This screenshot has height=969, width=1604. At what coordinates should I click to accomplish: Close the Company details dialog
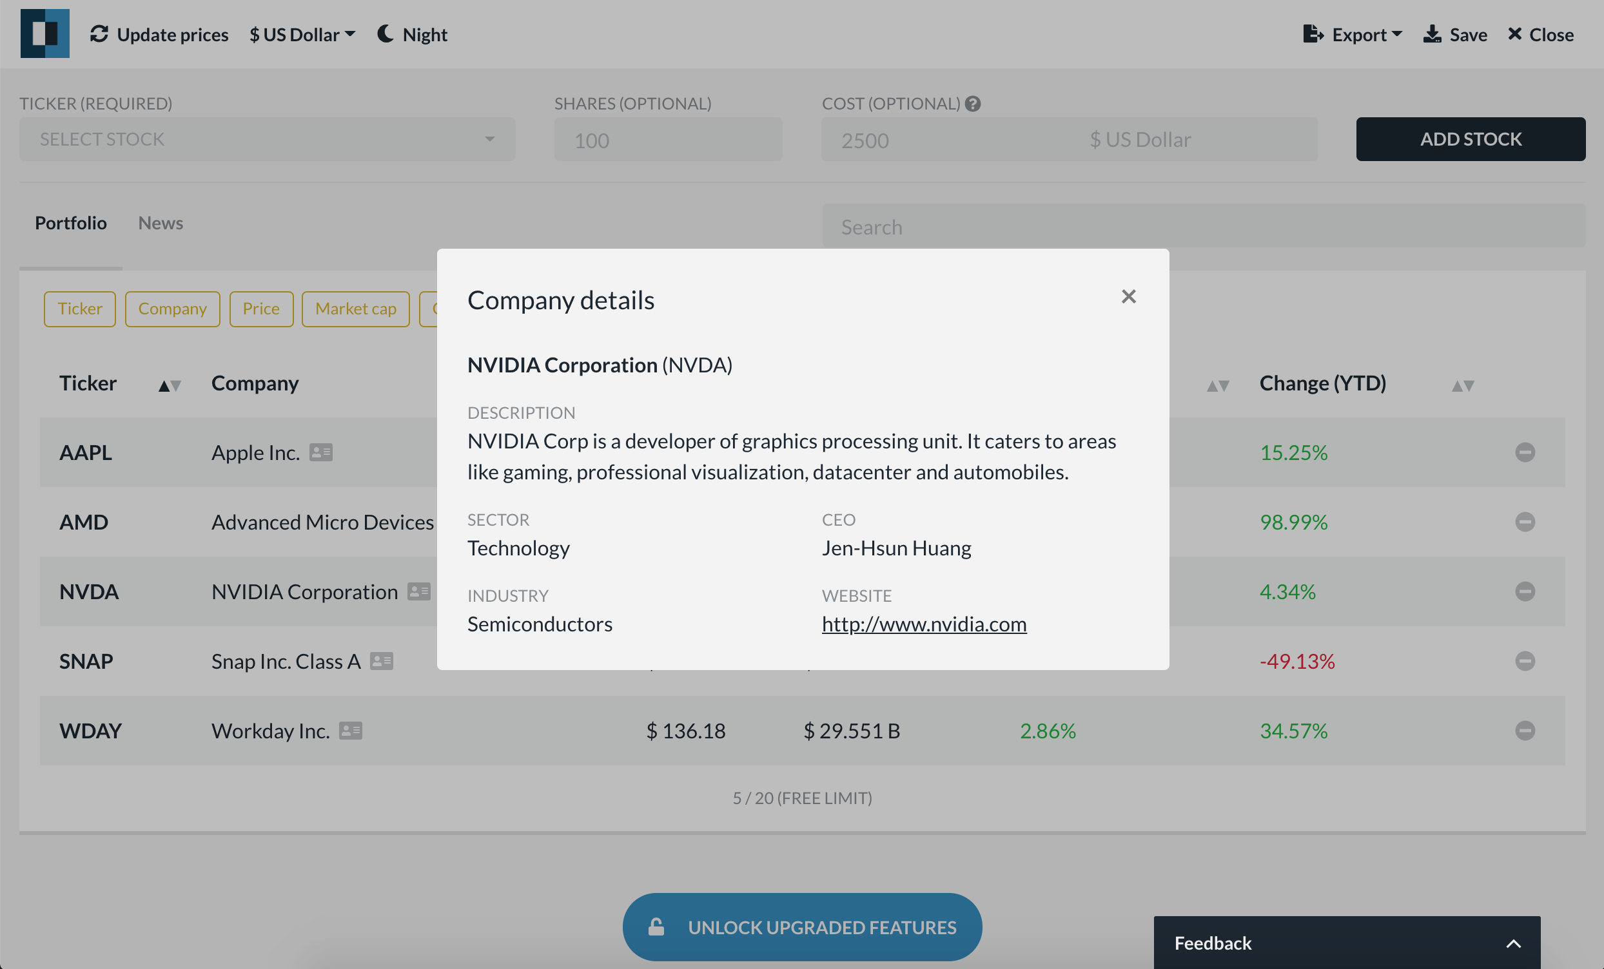(1128, 297)
